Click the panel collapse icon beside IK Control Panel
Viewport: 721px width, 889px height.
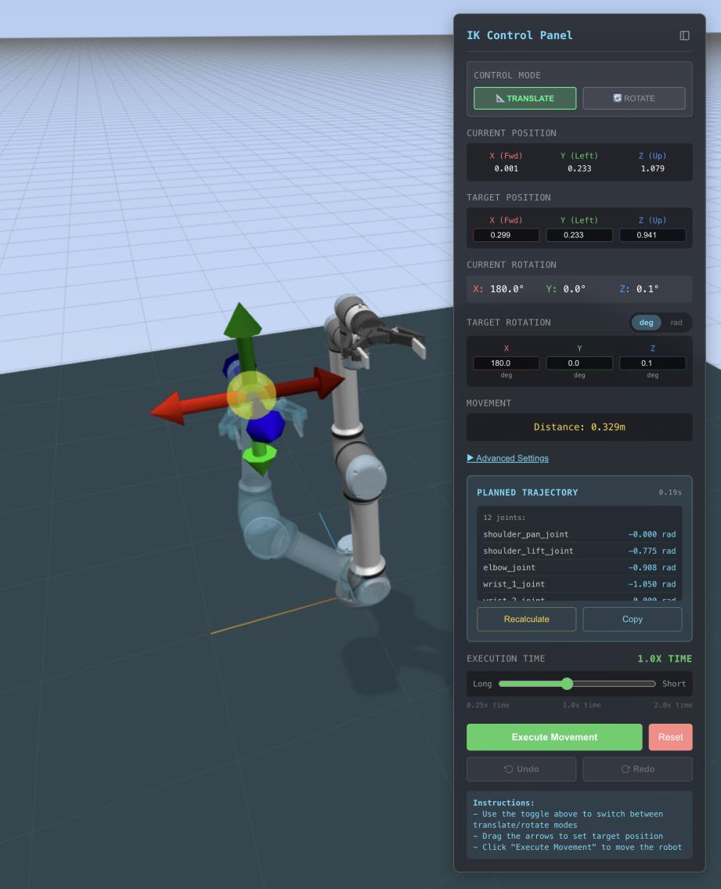click(685, 34)
